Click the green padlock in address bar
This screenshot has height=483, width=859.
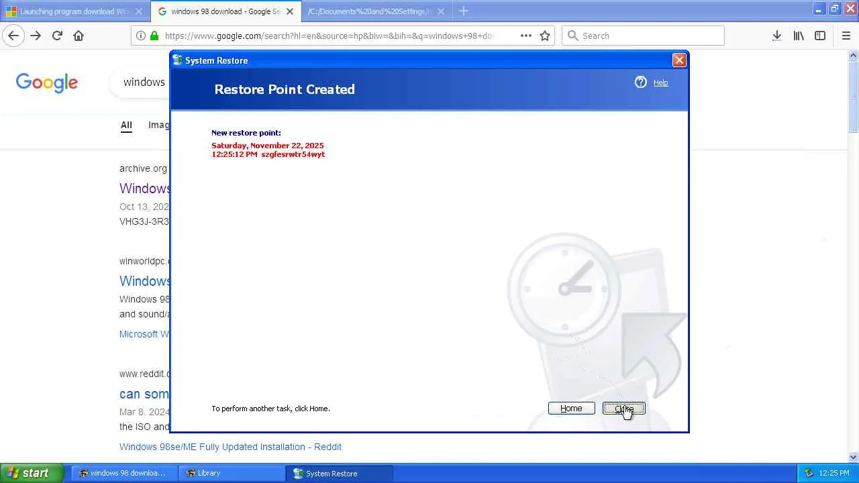[154, 36]
